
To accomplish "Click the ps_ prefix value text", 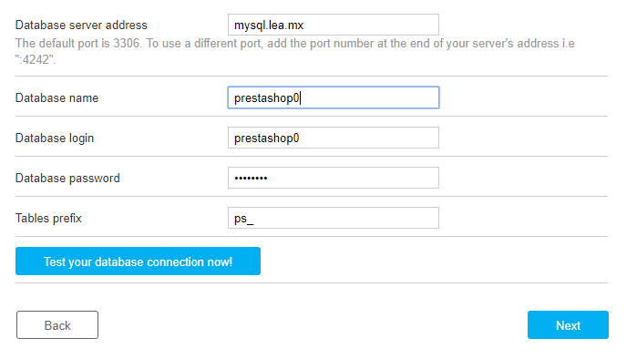I will click(243, 219).
